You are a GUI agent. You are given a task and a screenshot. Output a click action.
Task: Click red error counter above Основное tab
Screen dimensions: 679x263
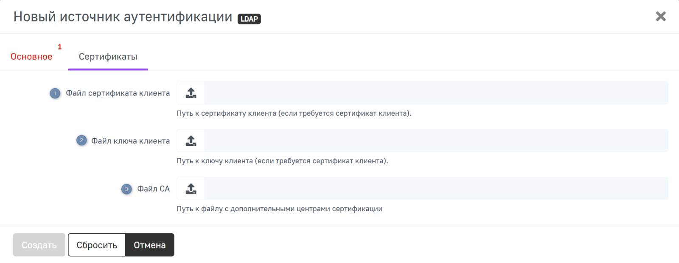(59, 47)
